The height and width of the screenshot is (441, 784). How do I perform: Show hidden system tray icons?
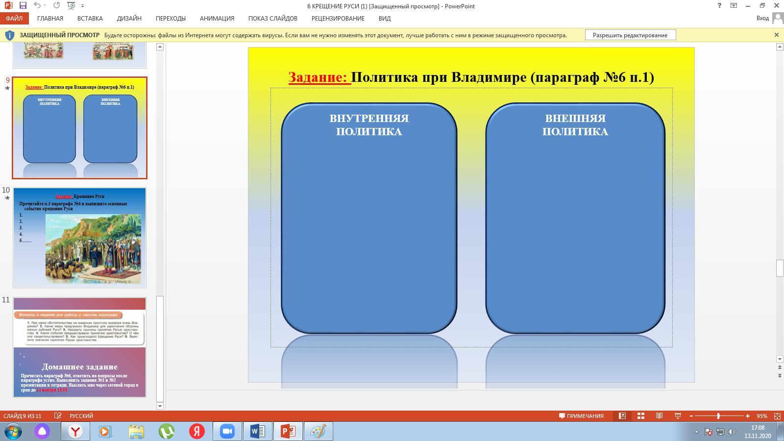696,432
